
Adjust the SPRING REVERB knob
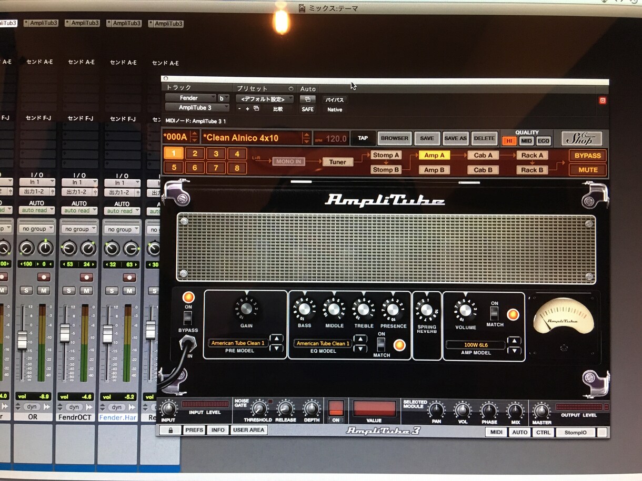(x=427, y=310)
